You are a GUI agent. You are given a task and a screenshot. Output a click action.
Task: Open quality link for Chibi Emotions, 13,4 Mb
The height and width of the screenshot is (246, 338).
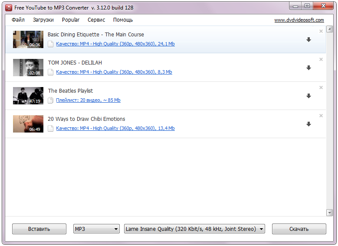(x=115, y=129)
